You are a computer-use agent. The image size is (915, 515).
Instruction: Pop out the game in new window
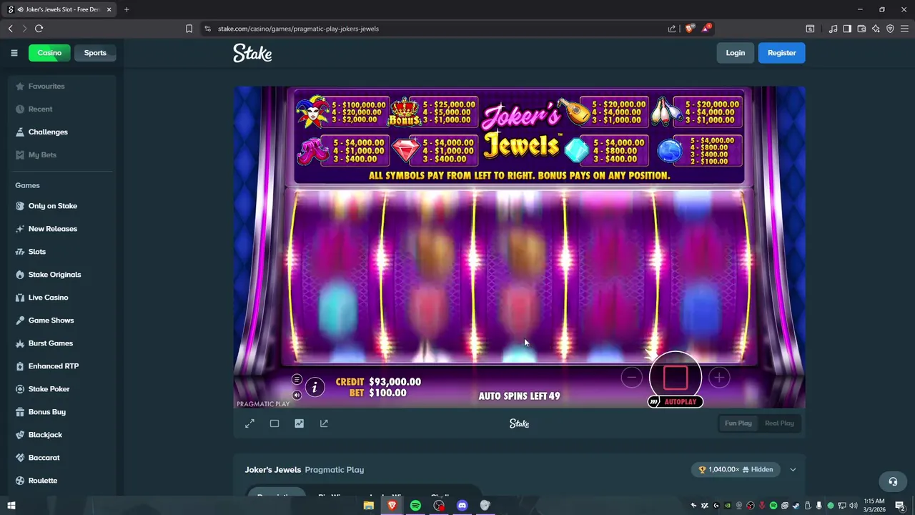[324, 423]
